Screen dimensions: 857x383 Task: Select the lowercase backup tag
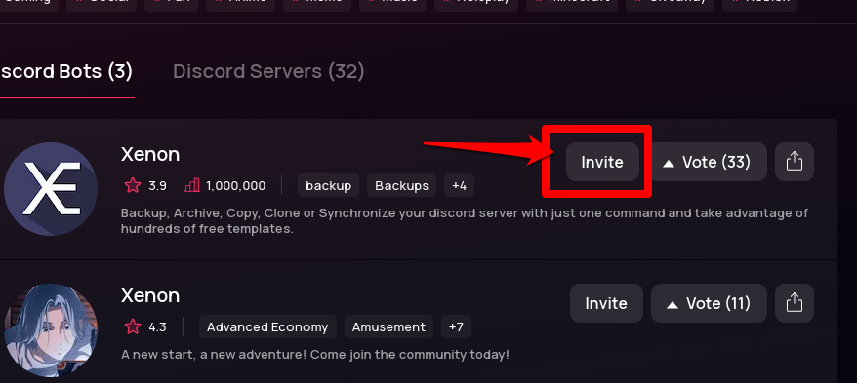[329, 185]
